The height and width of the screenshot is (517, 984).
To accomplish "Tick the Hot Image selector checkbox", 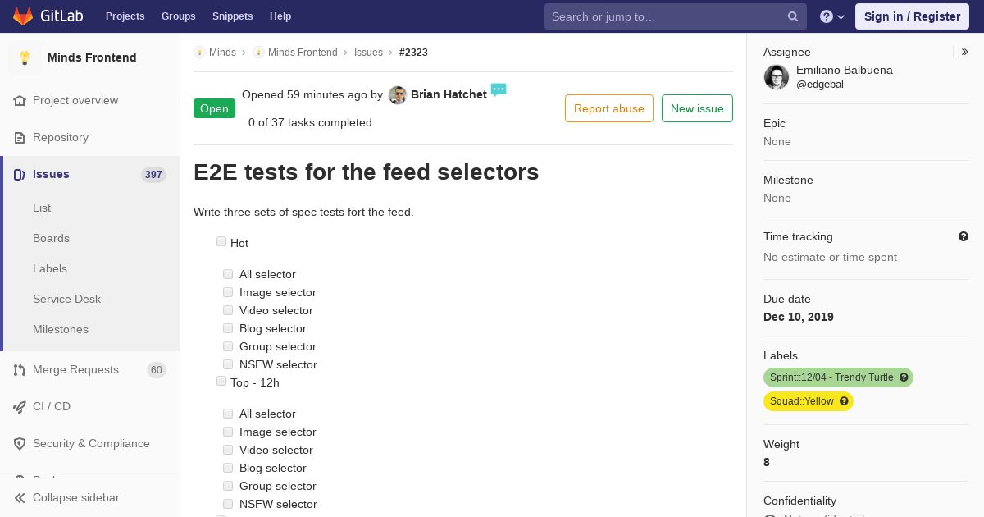I will click(228, 292).
